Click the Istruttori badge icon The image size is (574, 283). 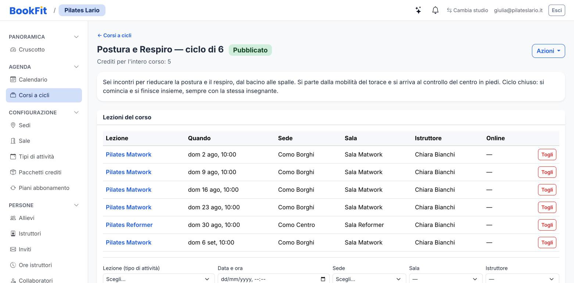point(13,234)
